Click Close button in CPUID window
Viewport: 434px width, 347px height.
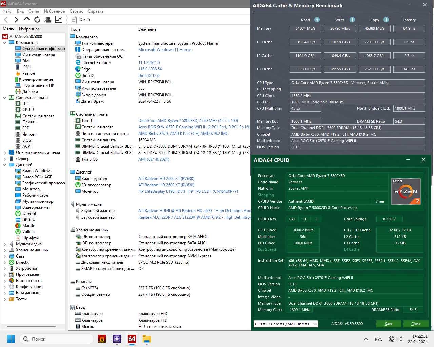(x=416, y=324)
